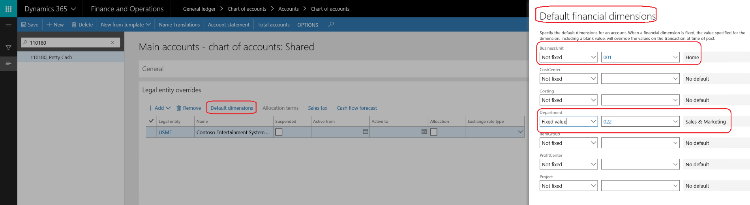Image resolution: width=750 pixels, height=205 pixels.
Task: Toggle the Suspended checkbox for USMF
Action: (279, 132)
